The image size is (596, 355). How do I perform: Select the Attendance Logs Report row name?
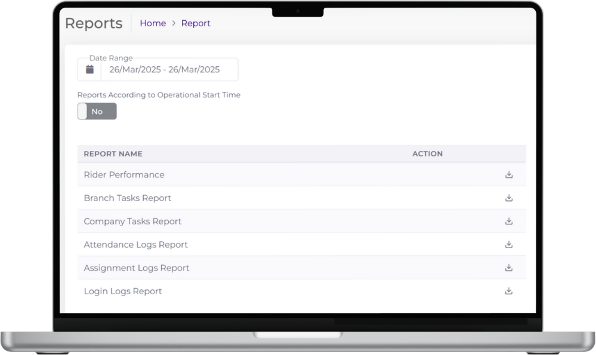[x=135, y=245]
